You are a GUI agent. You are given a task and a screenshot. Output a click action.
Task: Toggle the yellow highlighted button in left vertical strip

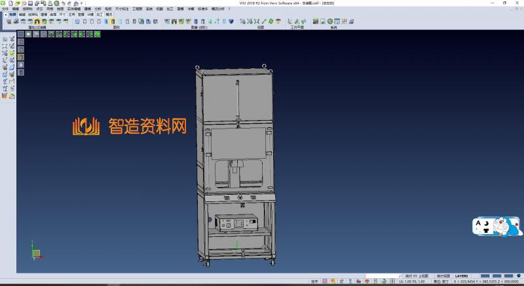click(x=20, y=57)
